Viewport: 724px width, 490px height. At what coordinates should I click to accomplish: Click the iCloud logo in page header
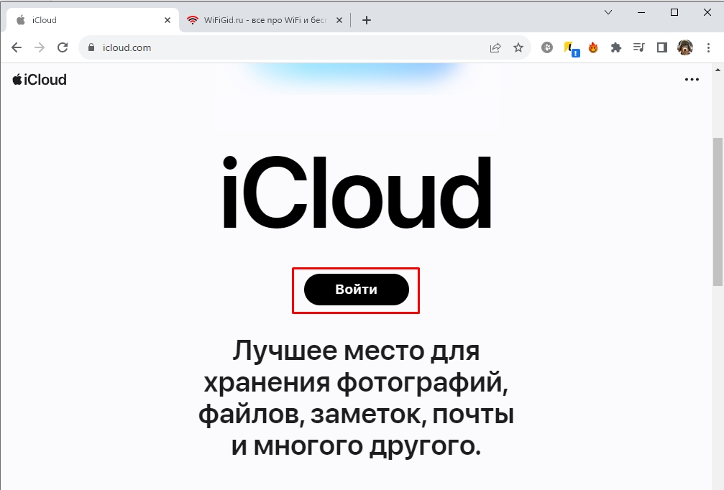pyautogui.click(x=40, y=79)
